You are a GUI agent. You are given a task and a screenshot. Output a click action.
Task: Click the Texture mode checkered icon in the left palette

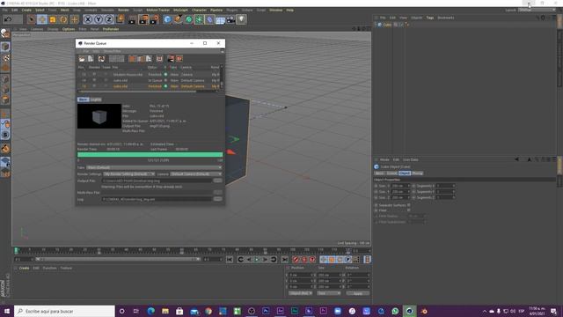click(5, 58)
